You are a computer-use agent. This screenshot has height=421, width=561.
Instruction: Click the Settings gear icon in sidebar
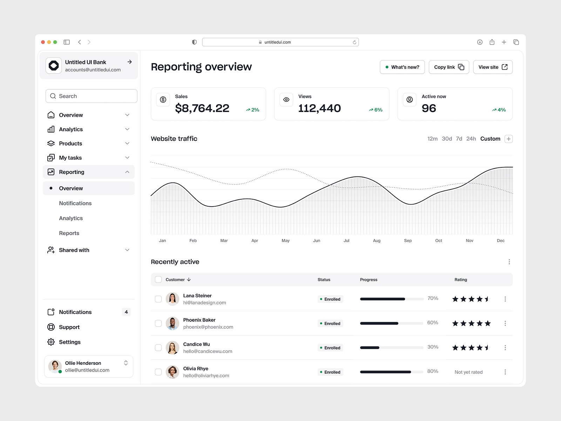tap(51, 342)
